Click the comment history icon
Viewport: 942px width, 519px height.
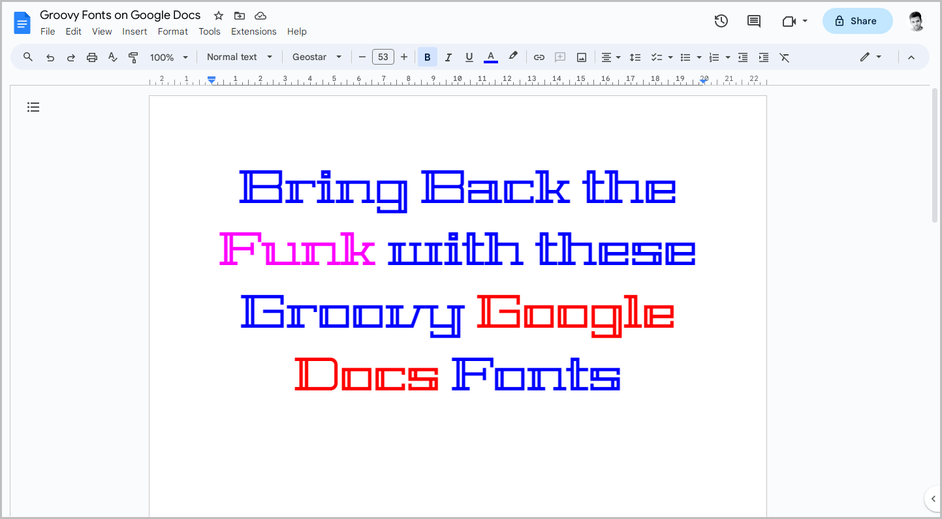point(753,20)
